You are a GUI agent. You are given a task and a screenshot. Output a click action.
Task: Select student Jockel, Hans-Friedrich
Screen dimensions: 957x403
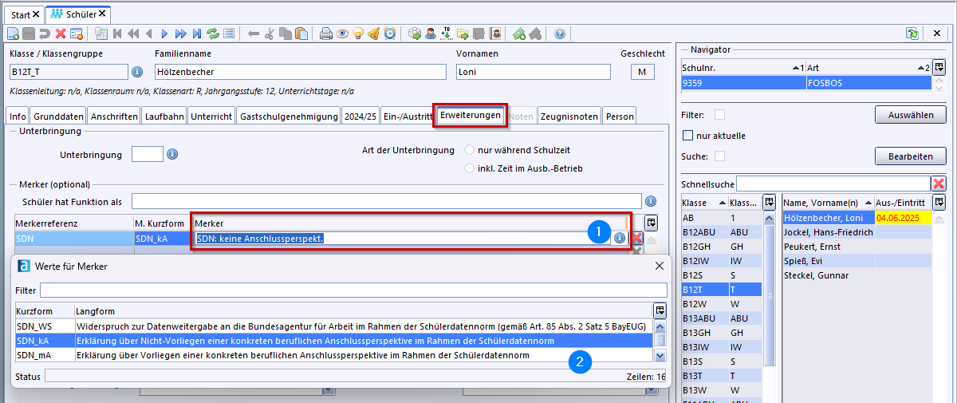coord(856,232)
